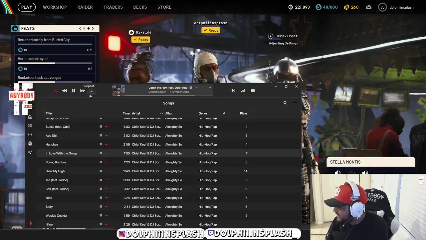Click the 48/800 cred balance
The height and width of the screenshot is (240, 426).
click(x=326, y=7)
